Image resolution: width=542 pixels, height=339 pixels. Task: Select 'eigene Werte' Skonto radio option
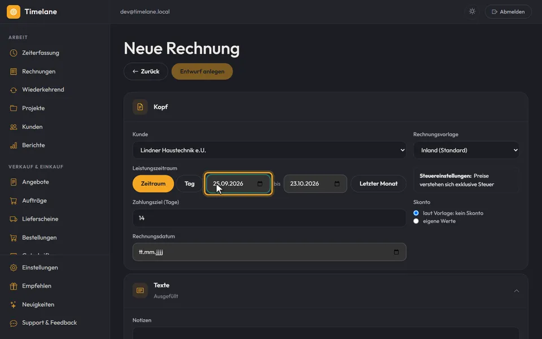point(416,221)
